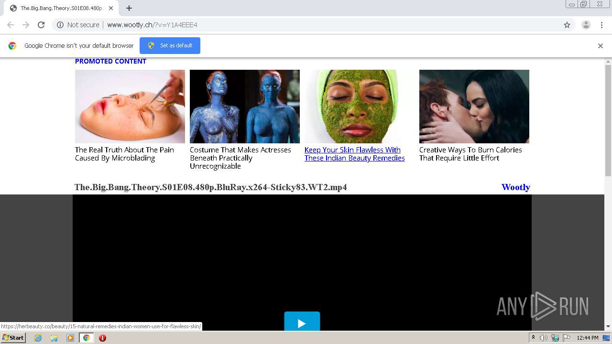The height and width of the screenshot is (344, 612).
Task: Click the address bar URL www.wootly.ch
Action: click(x=152, y=25)
